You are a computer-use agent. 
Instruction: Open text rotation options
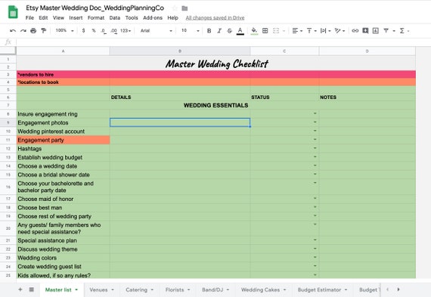[340, 31]
